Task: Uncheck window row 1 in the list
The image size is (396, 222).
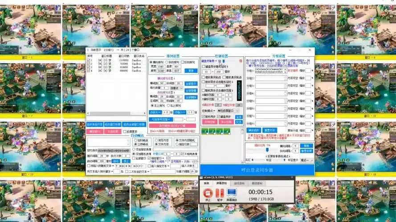Action: [88, 60]
